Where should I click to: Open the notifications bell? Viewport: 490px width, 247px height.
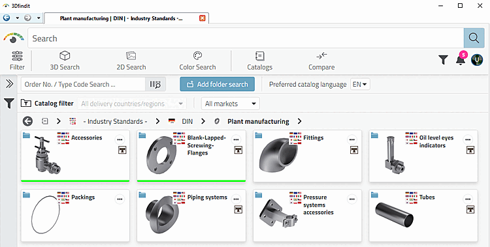(x=461, y=59)
